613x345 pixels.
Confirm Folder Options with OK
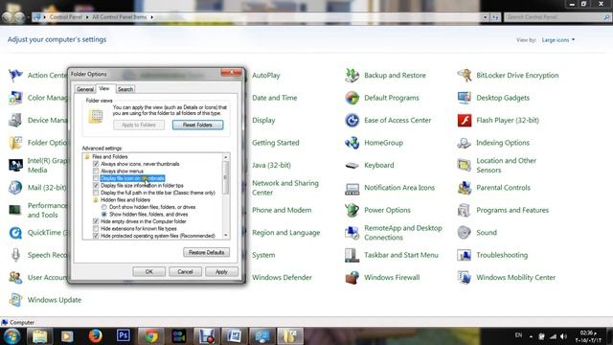click(x=149, y=271)
